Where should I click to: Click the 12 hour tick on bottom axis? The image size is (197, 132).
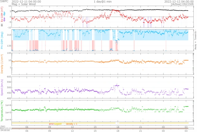point(72,126)
